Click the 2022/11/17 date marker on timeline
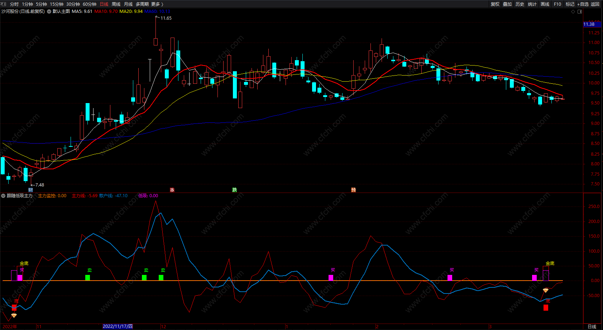Screen dimensions: 603x330 click(x=118, y=326)
